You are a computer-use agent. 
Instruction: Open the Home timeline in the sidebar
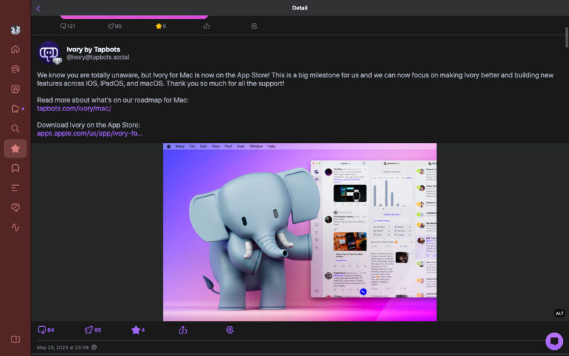click(x=15, y=50)
